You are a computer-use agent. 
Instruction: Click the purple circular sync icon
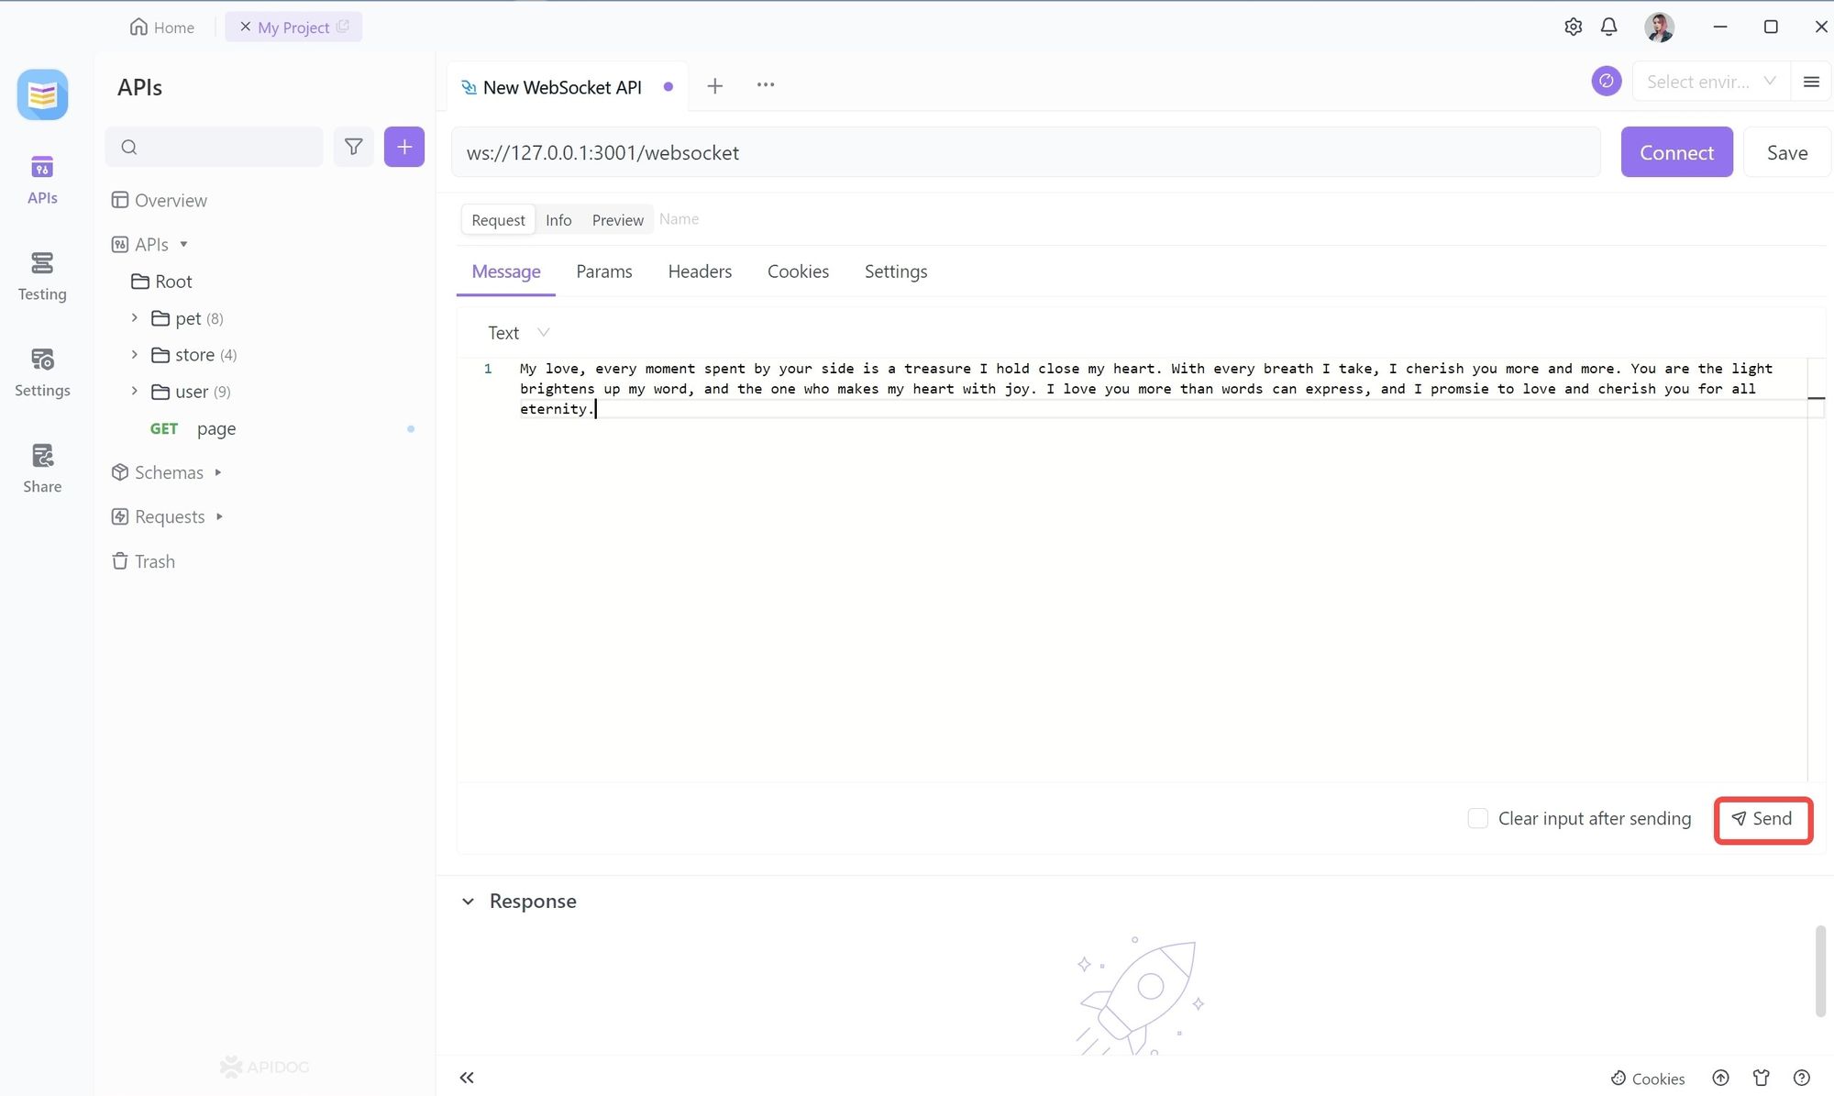(1606, 81)
